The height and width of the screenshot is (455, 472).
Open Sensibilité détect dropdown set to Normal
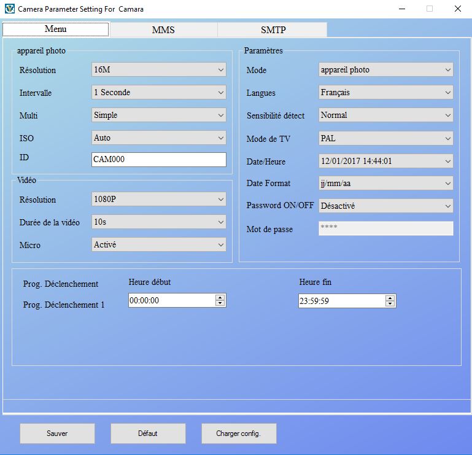[x=385, y=115]
